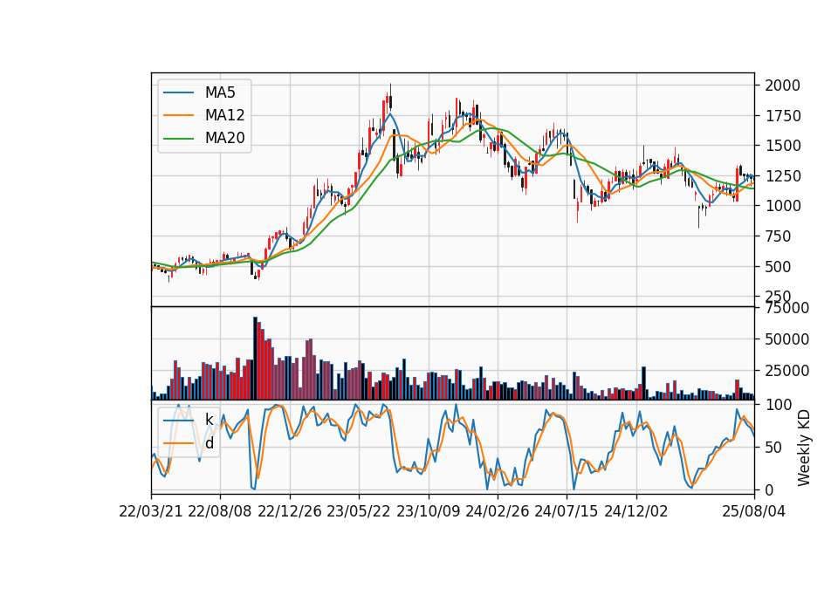Click the 24/02/26 date label
Viewport: 838px width, 602px height.
(497, 511)
